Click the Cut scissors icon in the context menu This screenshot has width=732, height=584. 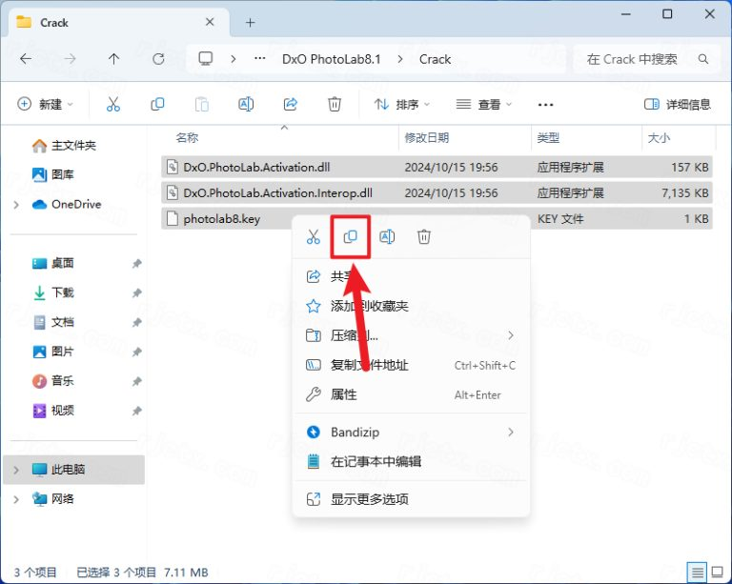[x=313, y=237]
